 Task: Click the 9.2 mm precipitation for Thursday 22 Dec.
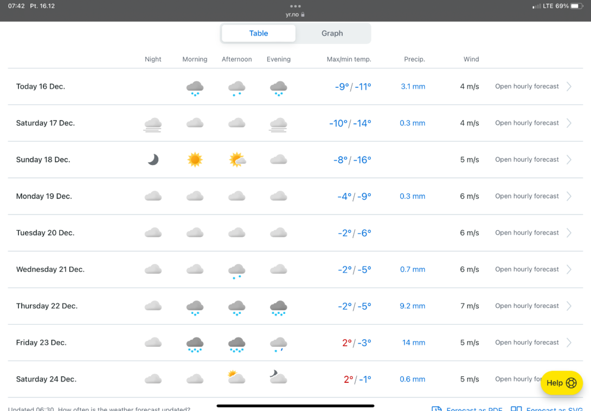click(x=412, y=306)
